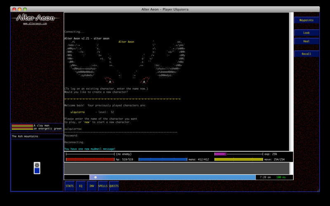The image size is (330, 206).
Task: Click the gray command input field
Action: coord(177,168)
